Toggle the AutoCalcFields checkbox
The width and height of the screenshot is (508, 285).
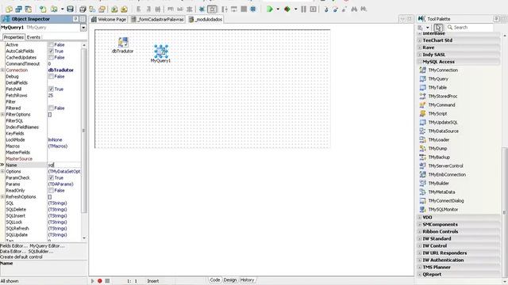tap(51, 51)
